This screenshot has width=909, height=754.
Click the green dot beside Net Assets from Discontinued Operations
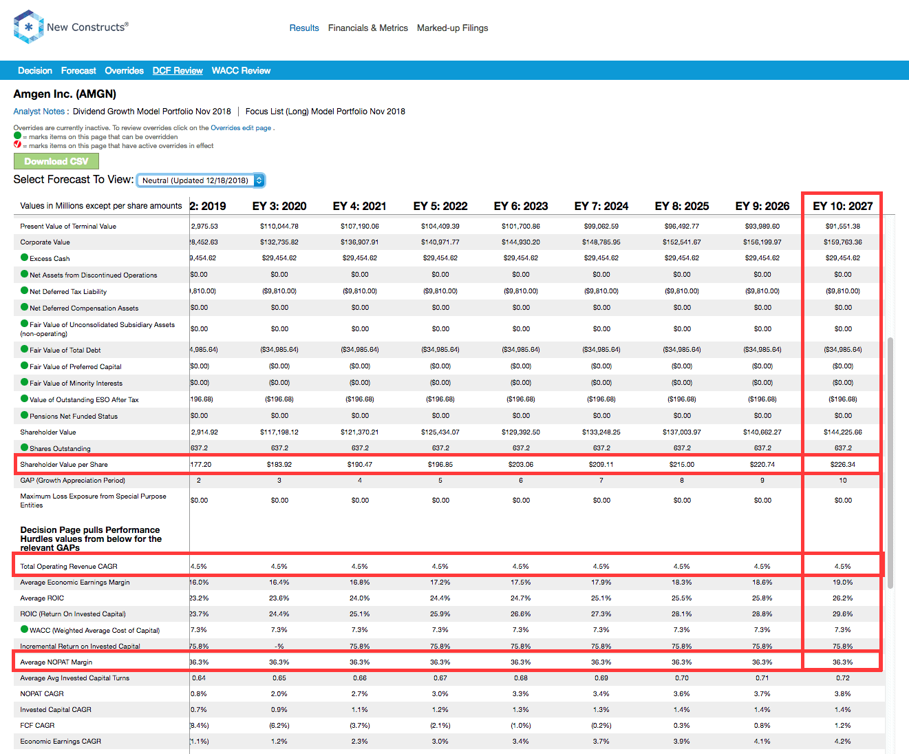click(24, 274)
